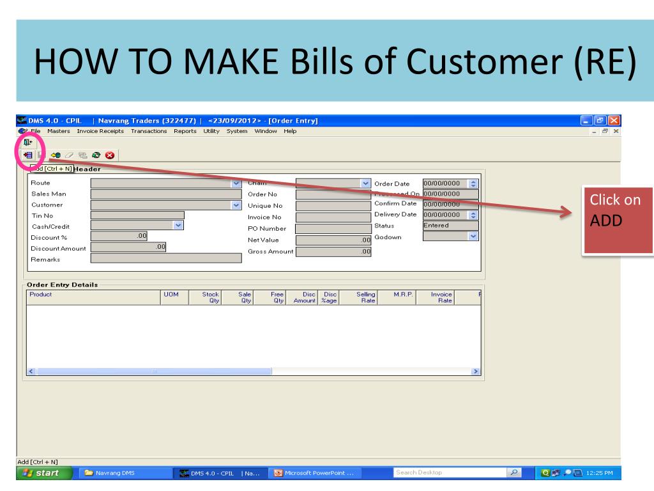Viewport: 654px width, 491px height.
Task: Click the Product column header
Action: tap(93, 297)
